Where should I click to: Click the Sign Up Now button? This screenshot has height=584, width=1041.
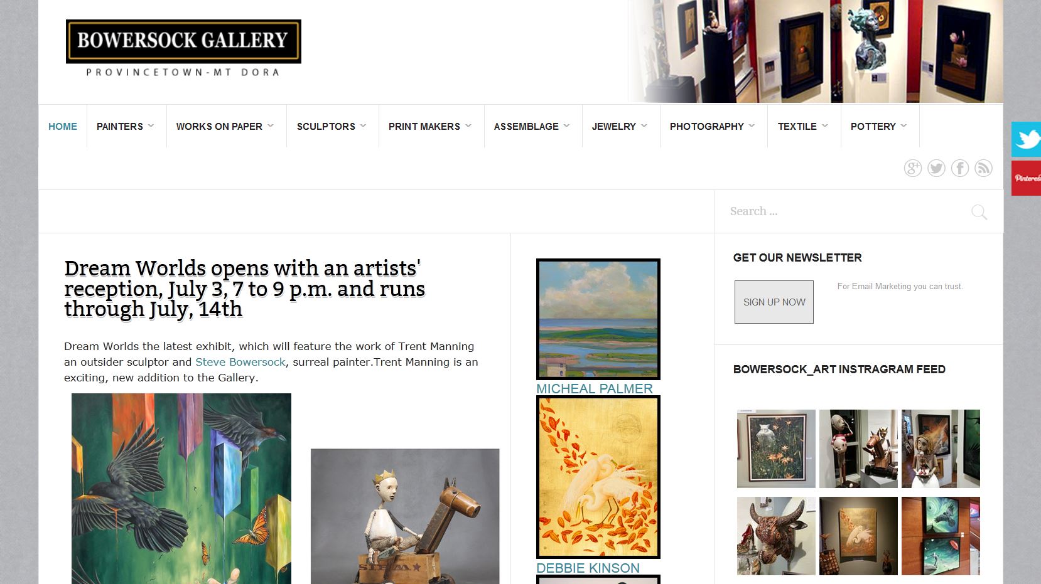click(774, 302)
